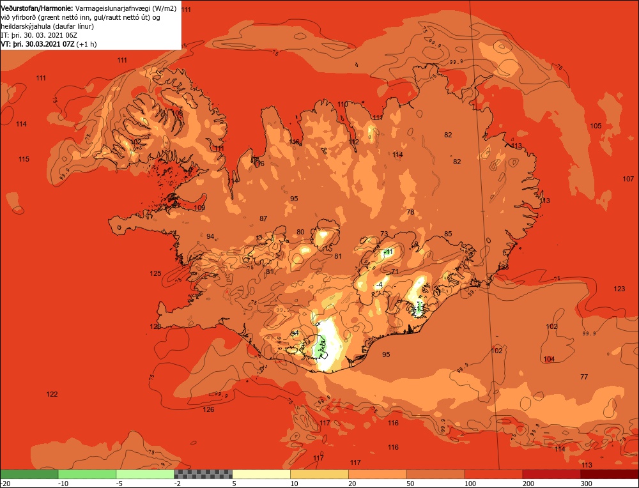This screenshot has height=488, width=639.
Task: Click the map value '85' in eastern Iceland
Action: 448,234
